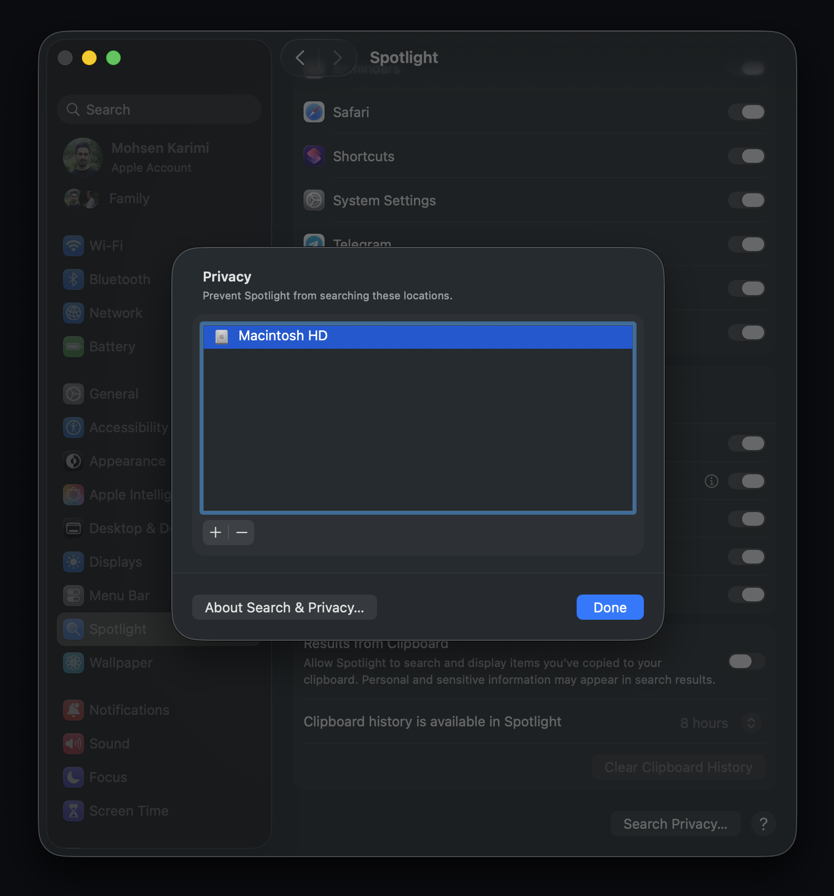Screen dimensions: 834x896
Task: Click the Menu Bar icon in the sidebar
Action: [x=74, y=596]
